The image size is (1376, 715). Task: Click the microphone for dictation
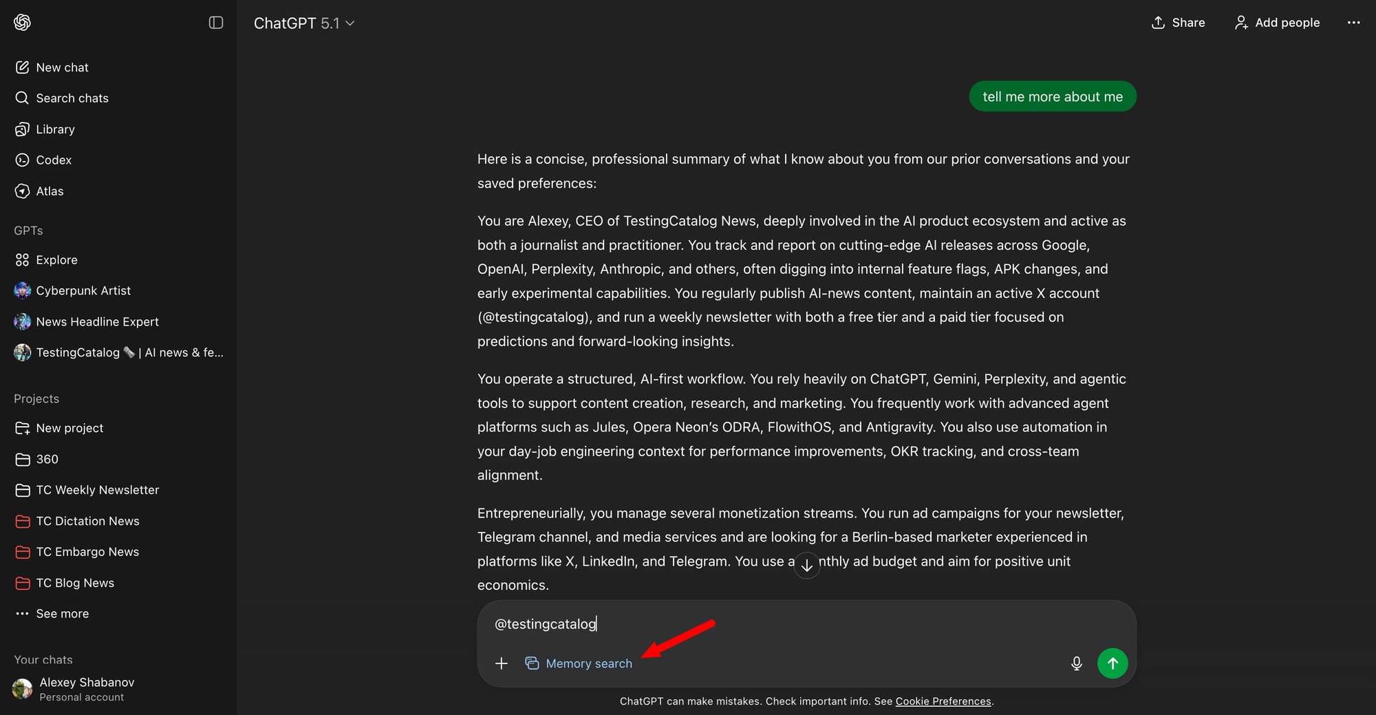1076,663
